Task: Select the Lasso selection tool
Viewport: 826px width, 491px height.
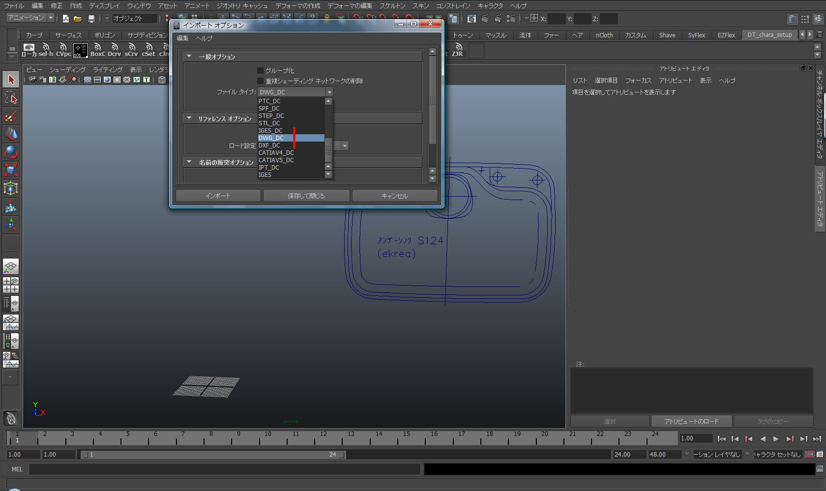Action: click(x=11, y=98)
